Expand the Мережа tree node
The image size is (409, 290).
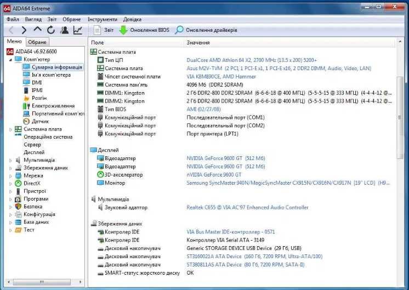pos(10,176)
